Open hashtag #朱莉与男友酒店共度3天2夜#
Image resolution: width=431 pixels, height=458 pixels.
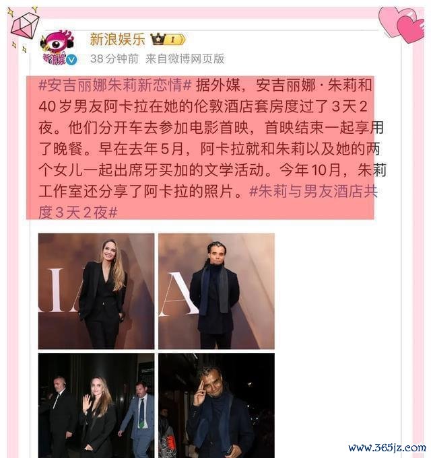208,202
